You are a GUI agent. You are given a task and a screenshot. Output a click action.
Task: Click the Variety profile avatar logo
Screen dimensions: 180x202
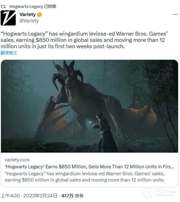[8, 18]
